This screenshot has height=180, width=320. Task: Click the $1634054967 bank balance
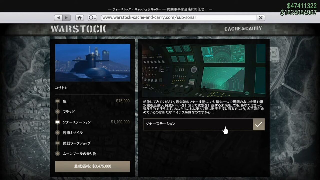298,12
